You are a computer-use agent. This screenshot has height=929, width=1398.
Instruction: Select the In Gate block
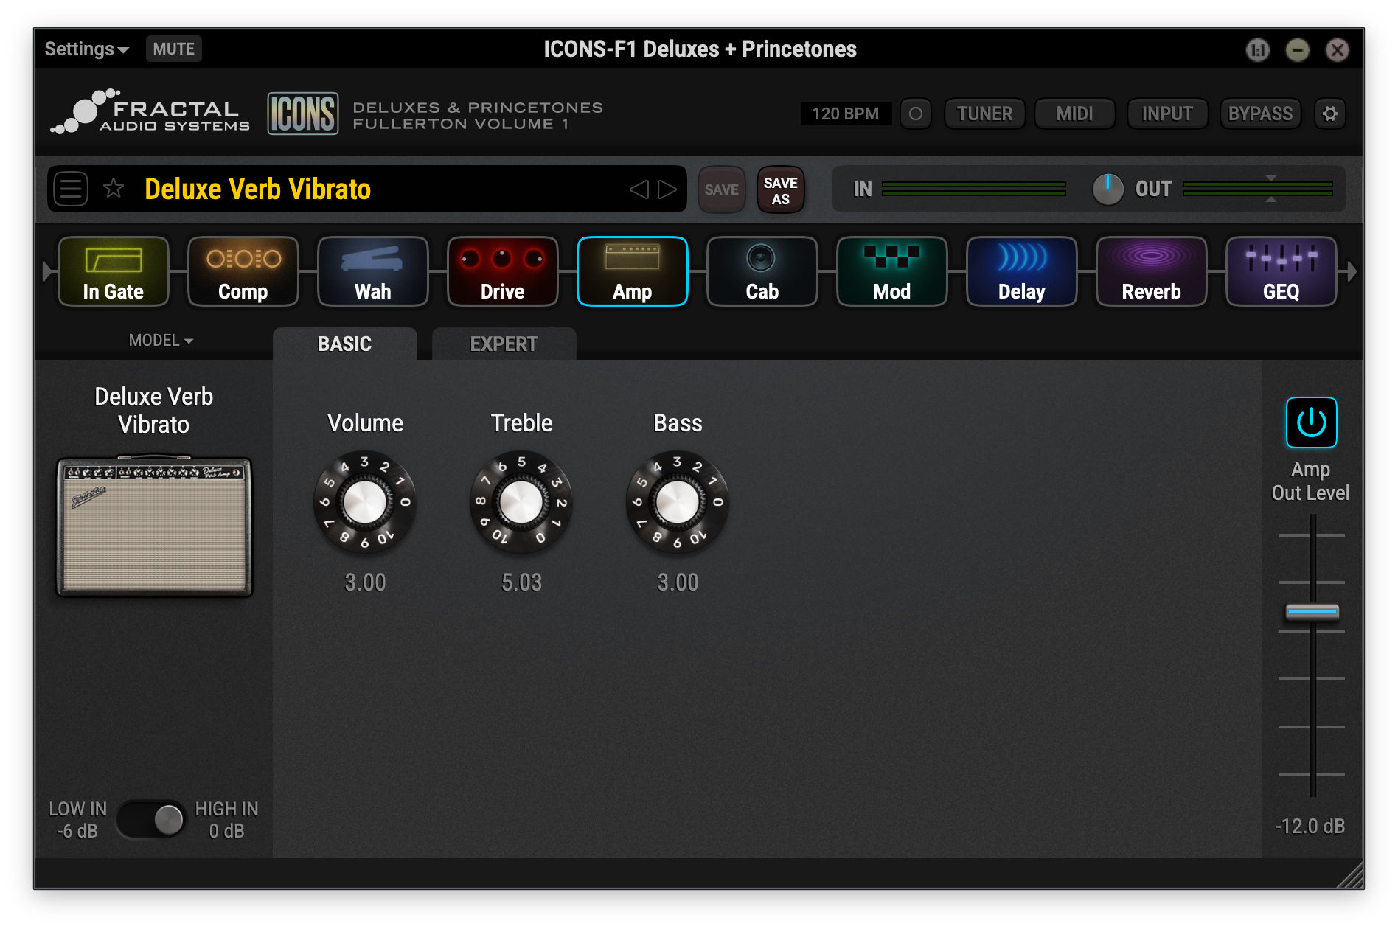pyautogui.click(x=113, y=271)
